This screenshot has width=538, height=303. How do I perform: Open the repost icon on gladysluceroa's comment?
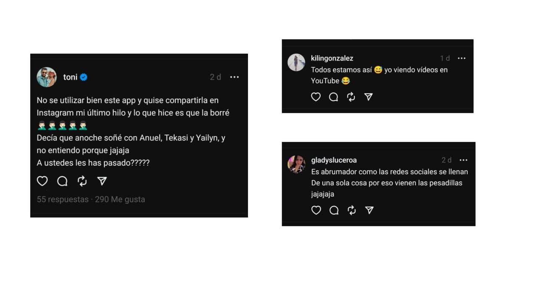(351, 210)
